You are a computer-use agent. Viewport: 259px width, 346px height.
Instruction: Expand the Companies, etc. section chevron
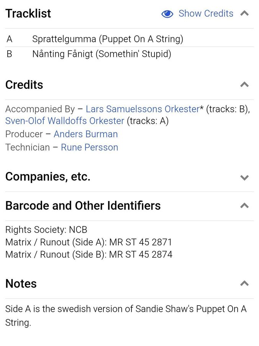[244, 177]
